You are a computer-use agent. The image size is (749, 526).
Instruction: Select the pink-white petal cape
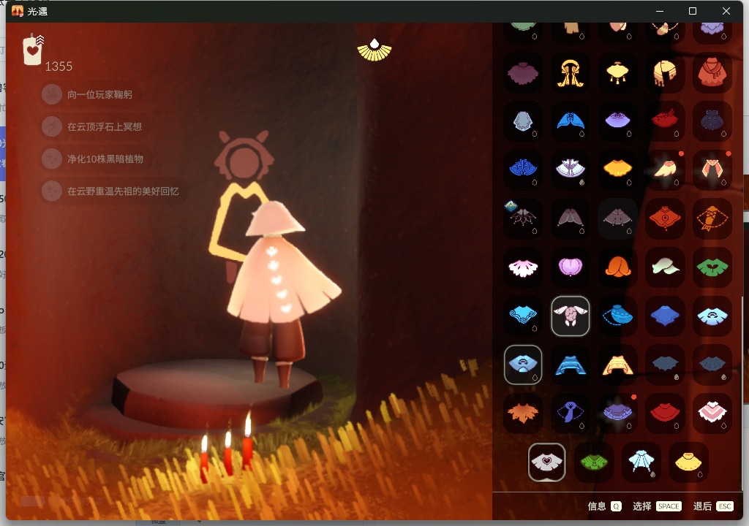click(x=523, y=268)
